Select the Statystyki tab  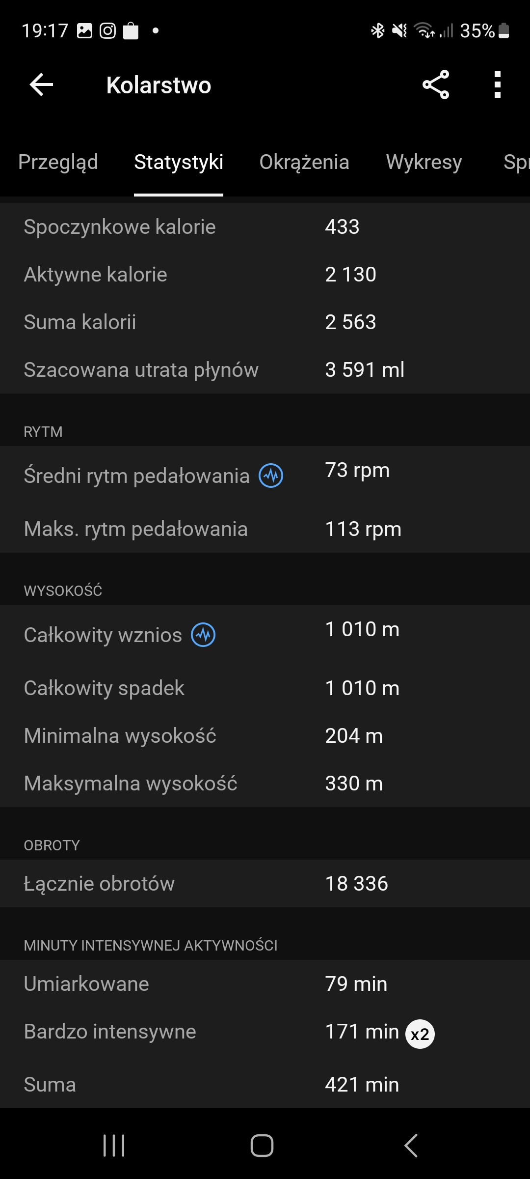[179, 162]
